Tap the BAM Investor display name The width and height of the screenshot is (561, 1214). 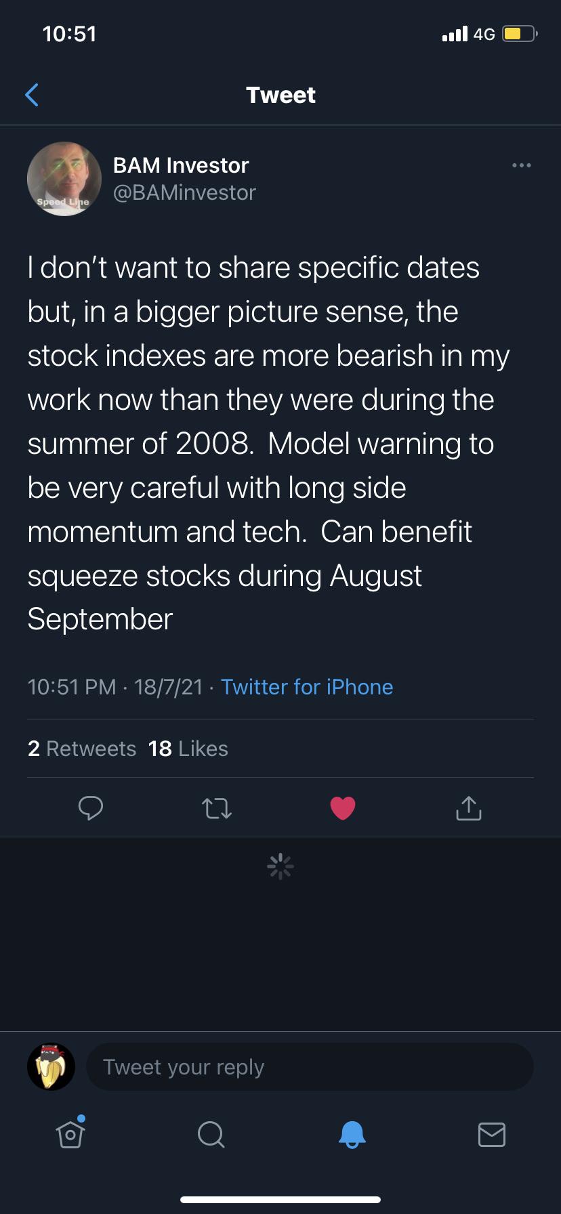click(x=181, y=165)
